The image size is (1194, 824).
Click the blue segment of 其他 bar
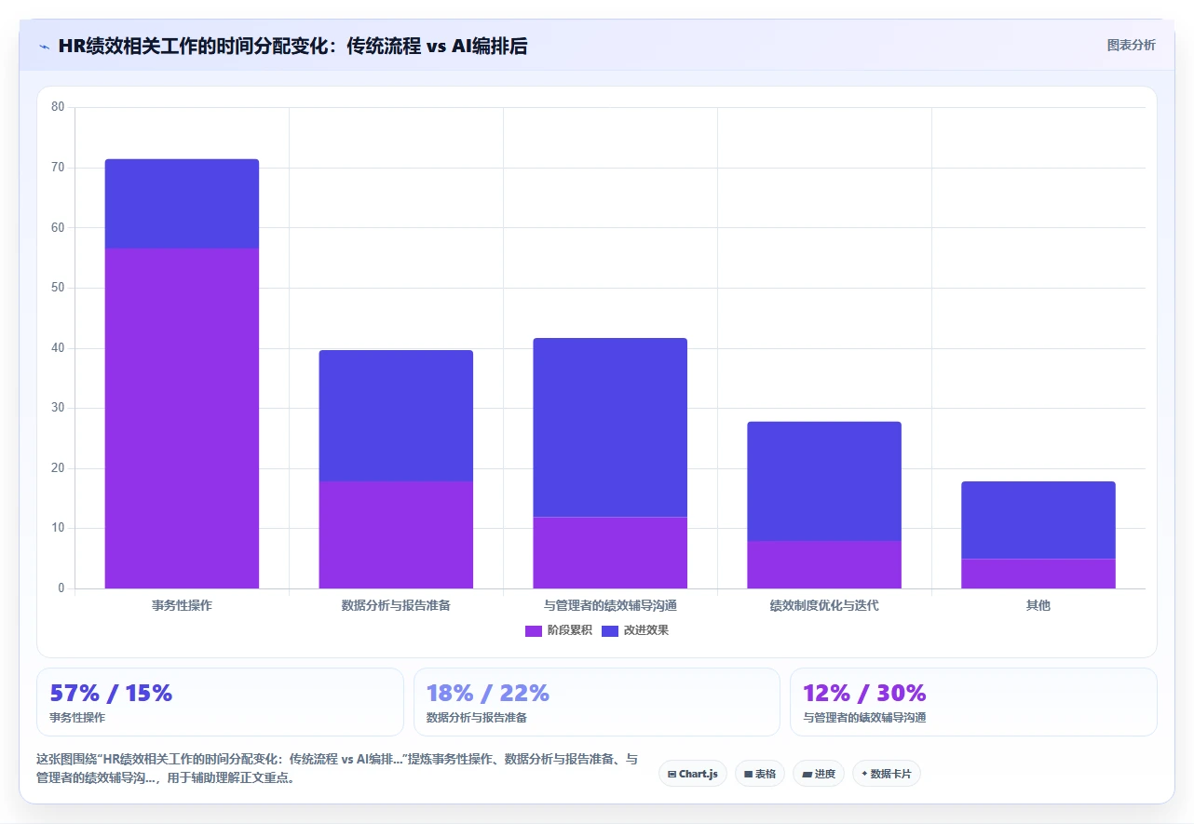tap(1038, 520)
